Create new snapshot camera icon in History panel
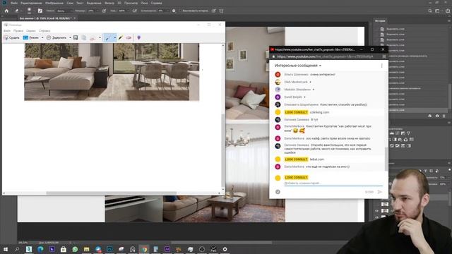Screen dimensions: 452x254 click(x=437, y=116)
